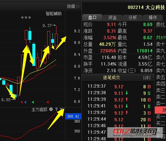Click the 智能辅助 button on the chart

[x=53, y=14]
